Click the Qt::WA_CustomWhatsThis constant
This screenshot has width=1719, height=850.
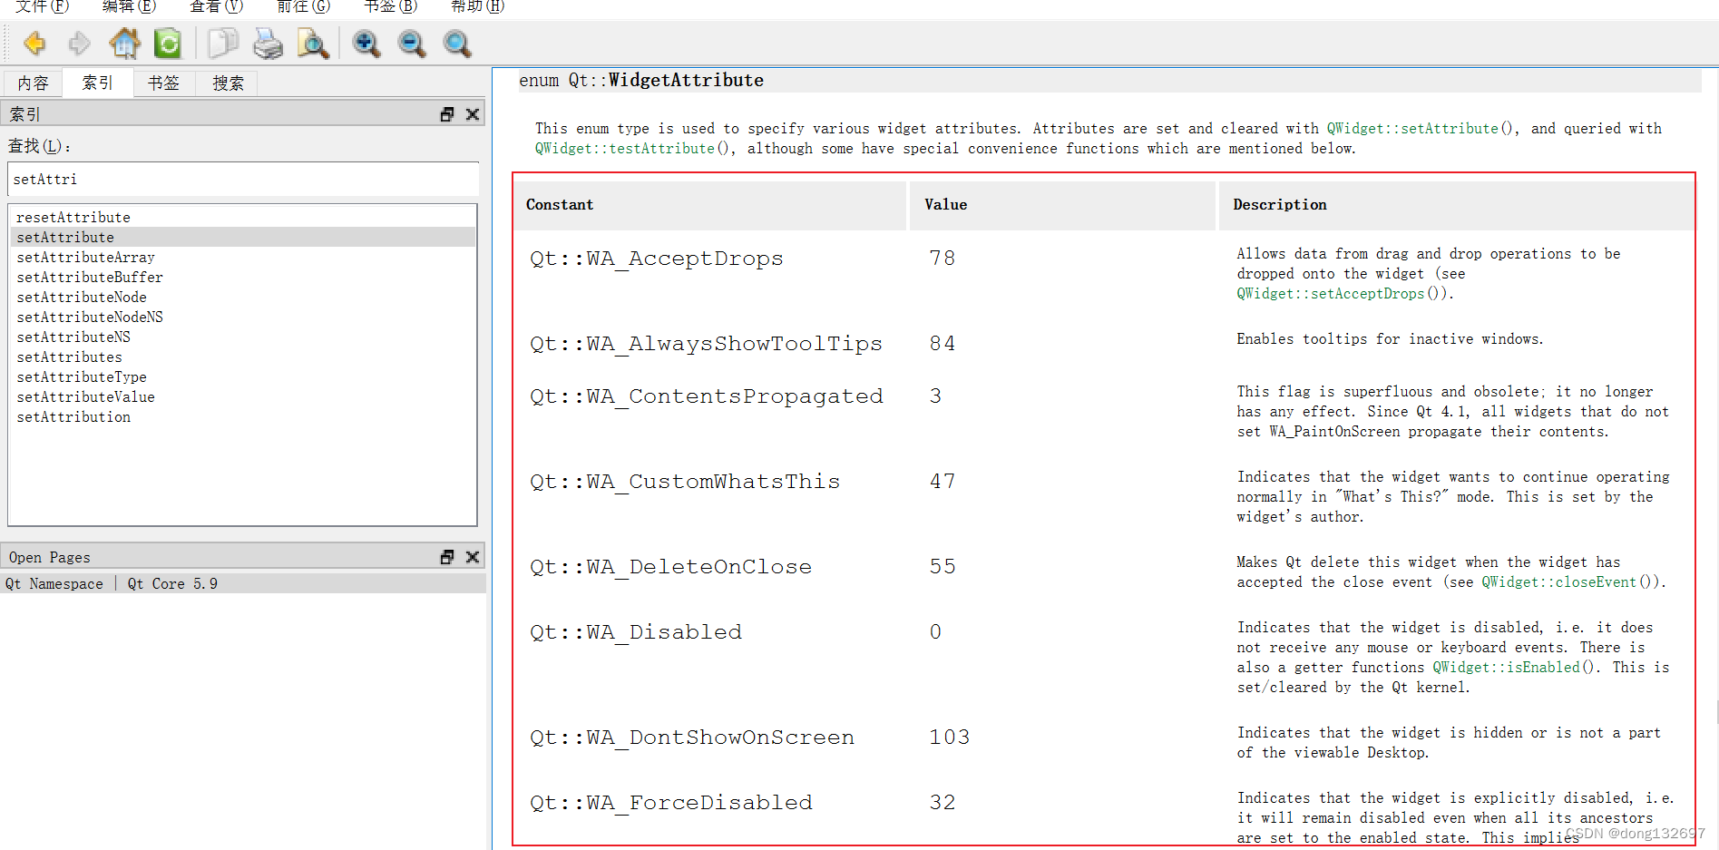685,482
